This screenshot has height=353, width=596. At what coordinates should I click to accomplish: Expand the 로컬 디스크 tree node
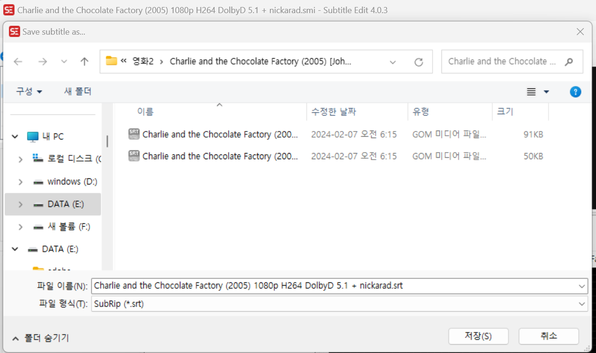click(x=20, y=159)
